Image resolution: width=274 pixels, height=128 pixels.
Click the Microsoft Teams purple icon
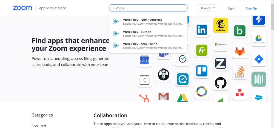[164, 55]
